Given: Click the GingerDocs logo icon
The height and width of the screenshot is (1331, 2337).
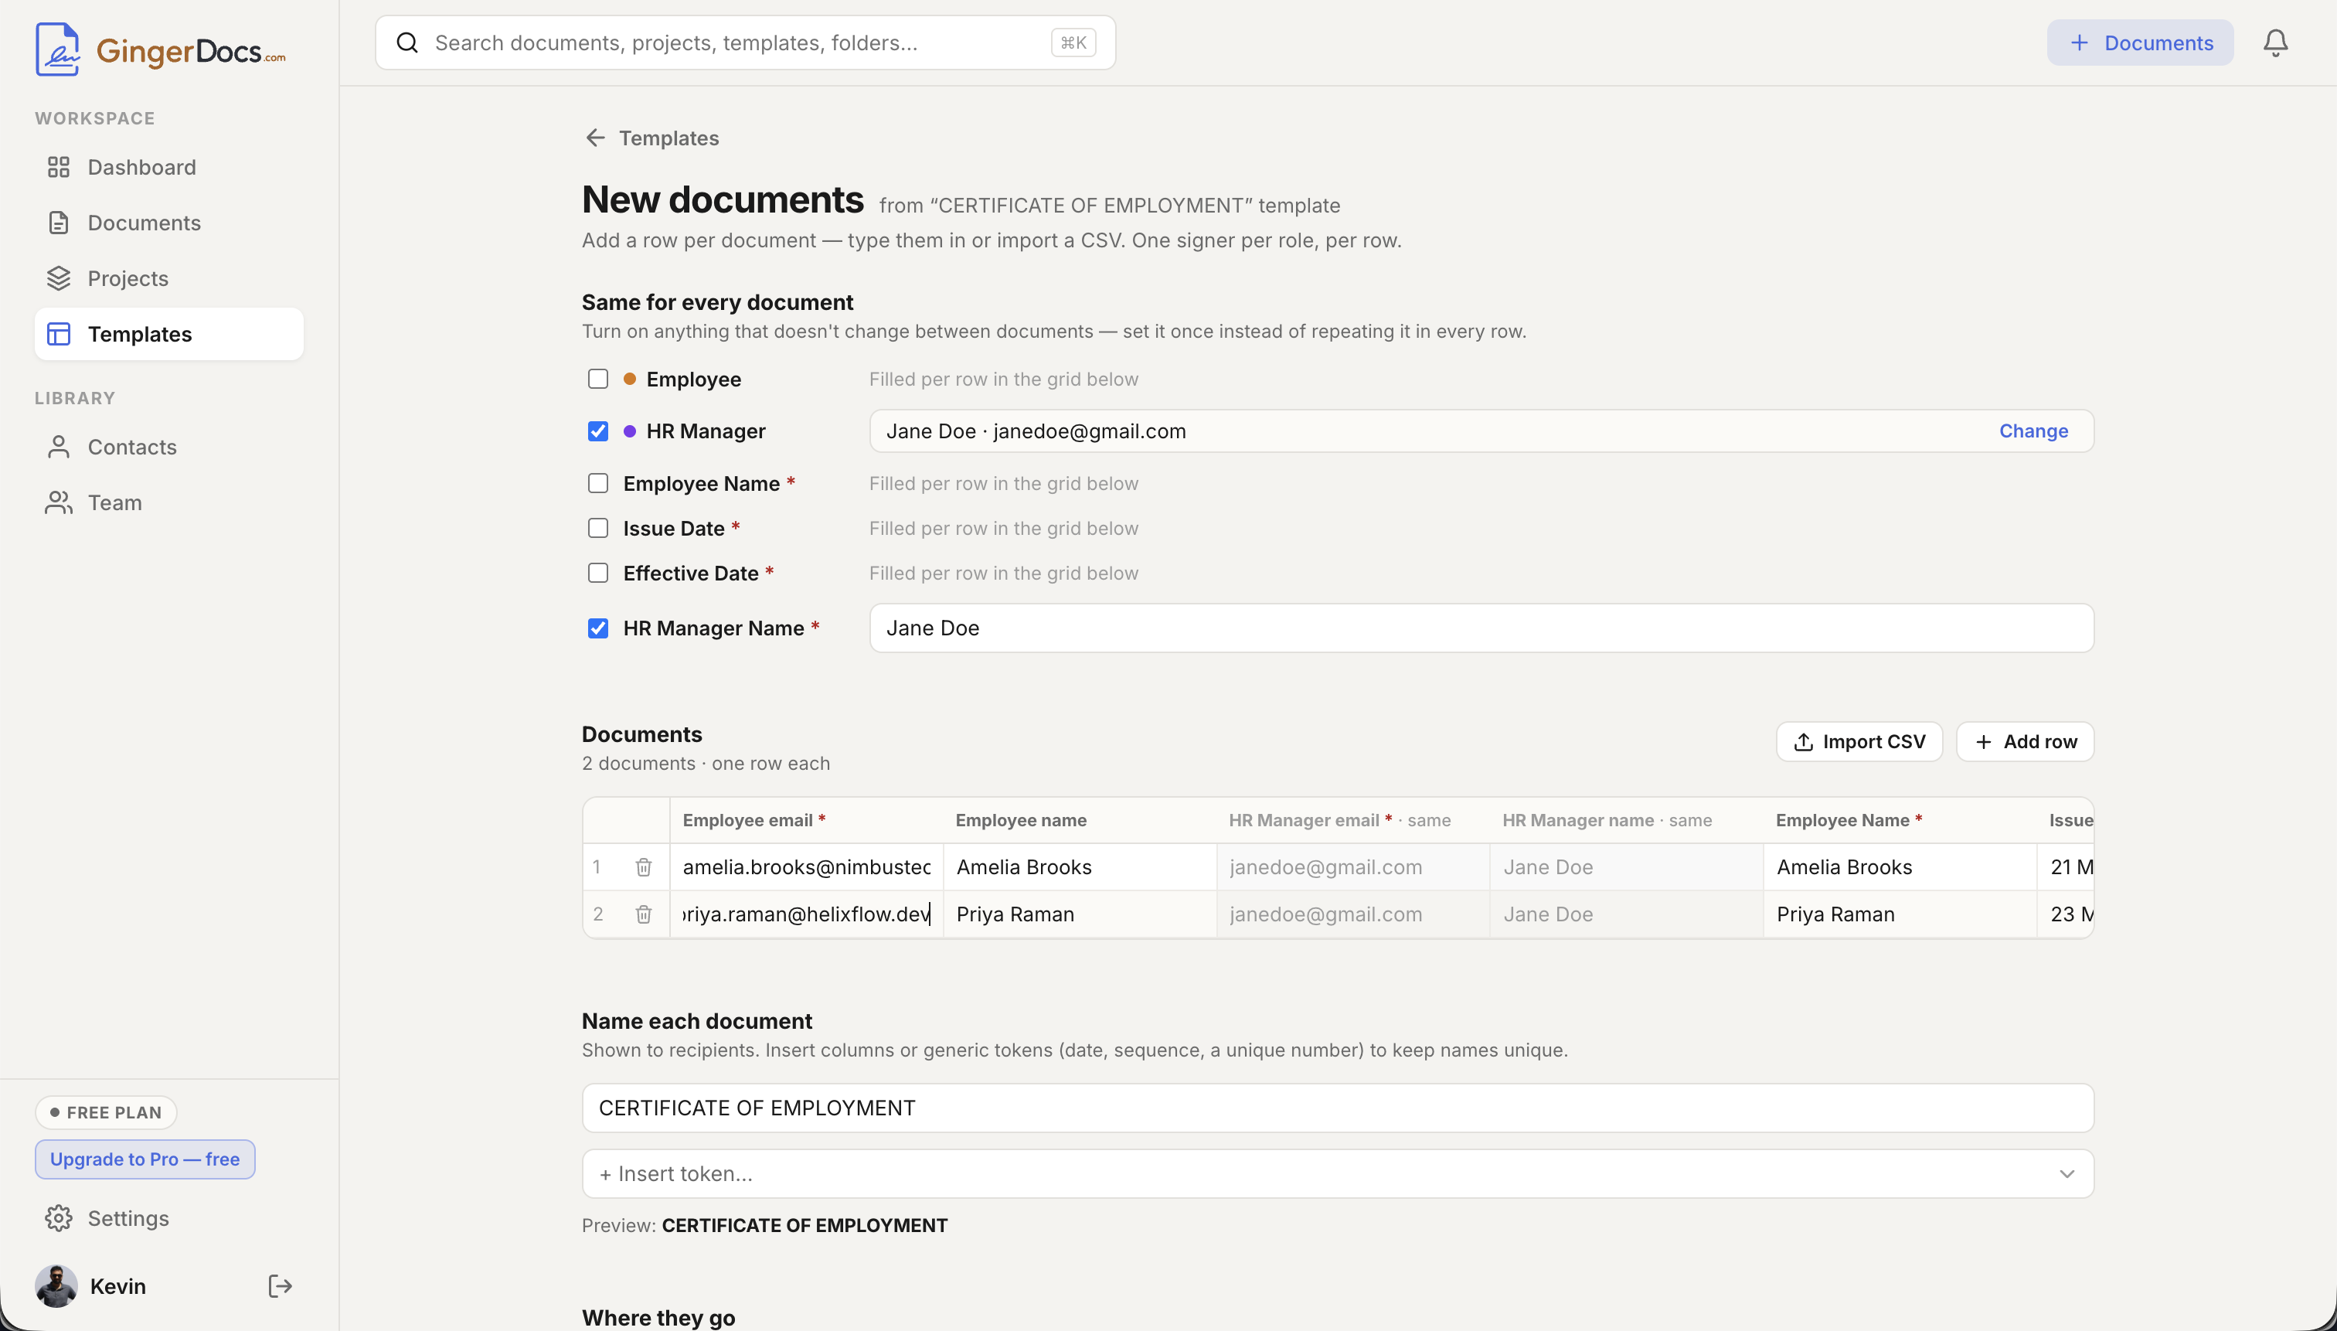Looking at the screenshot, I should pyautogui.click(x=58, y=49).
